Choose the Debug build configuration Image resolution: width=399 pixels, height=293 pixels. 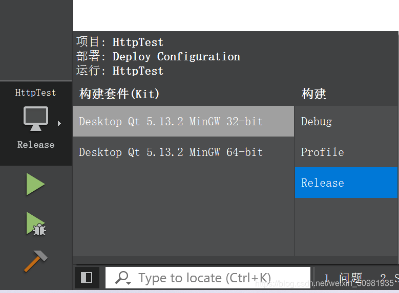[x=346, y=121]
